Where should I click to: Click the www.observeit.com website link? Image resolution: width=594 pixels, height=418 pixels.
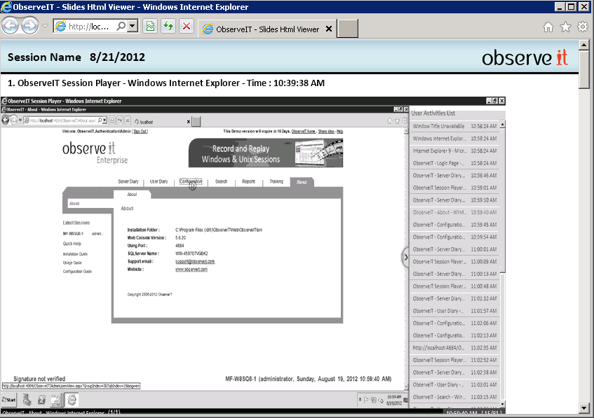pyautogui.click(x=191, y=269)
